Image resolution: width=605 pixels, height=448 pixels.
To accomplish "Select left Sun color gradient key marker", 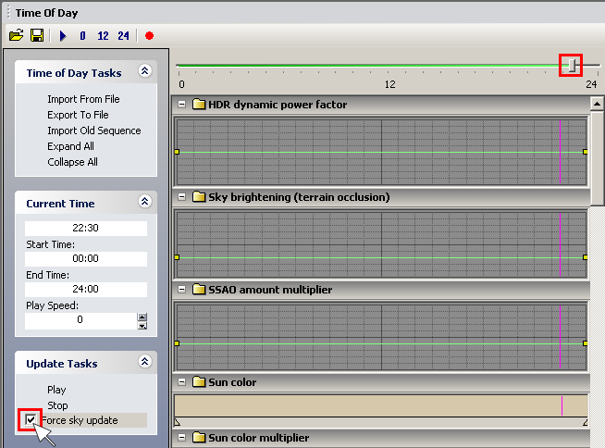I will (x=177, y=422).
